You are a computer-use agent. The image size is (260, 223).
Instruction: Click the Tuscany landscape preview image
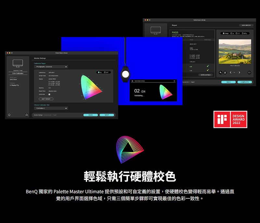pyautogui.click(x=235, y=52)
